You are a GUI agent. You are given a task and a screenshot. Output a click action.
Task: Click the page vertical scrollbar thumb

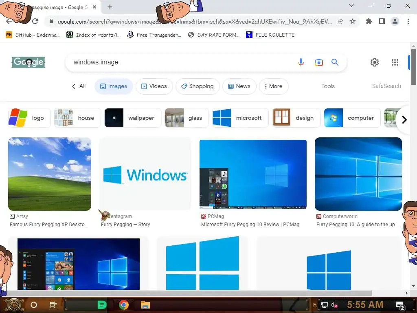pyautogui.click(x=413, y=67)
